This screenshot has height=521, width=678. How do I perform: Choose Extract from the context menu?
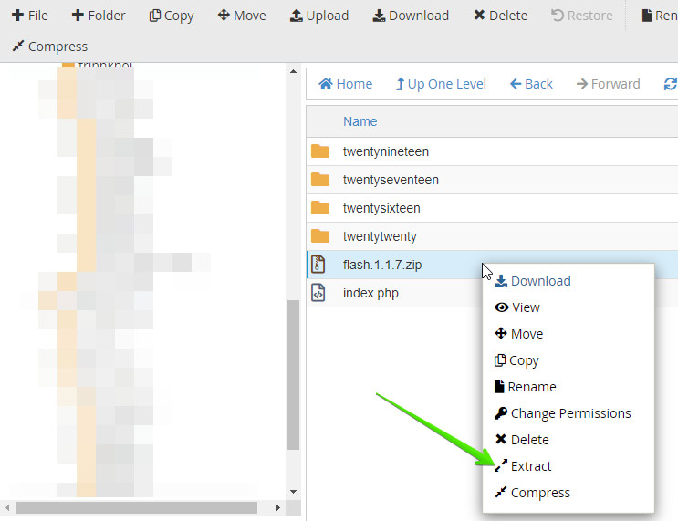tap(523, 465)
